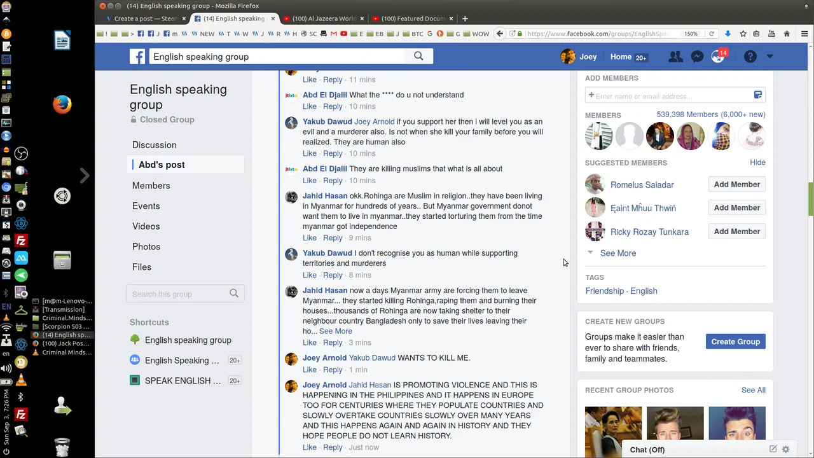814x458 pixels.
Task: Open the WiFi network indicator
Action: point(6,328)
